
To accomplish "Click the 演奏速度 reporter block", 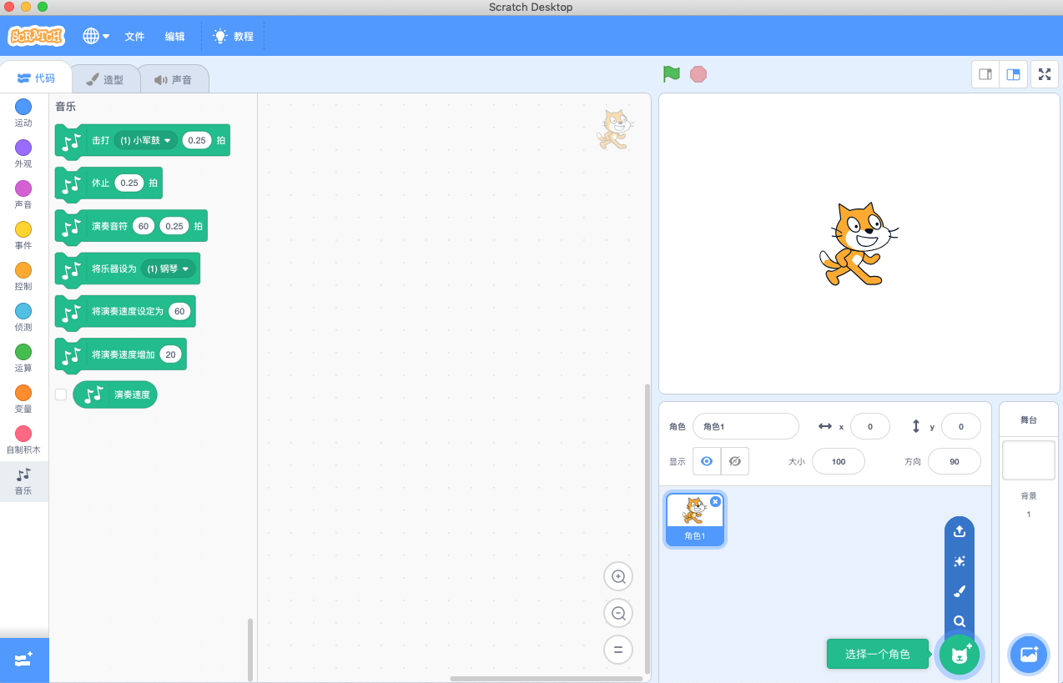I will click(x=115, y=394).
